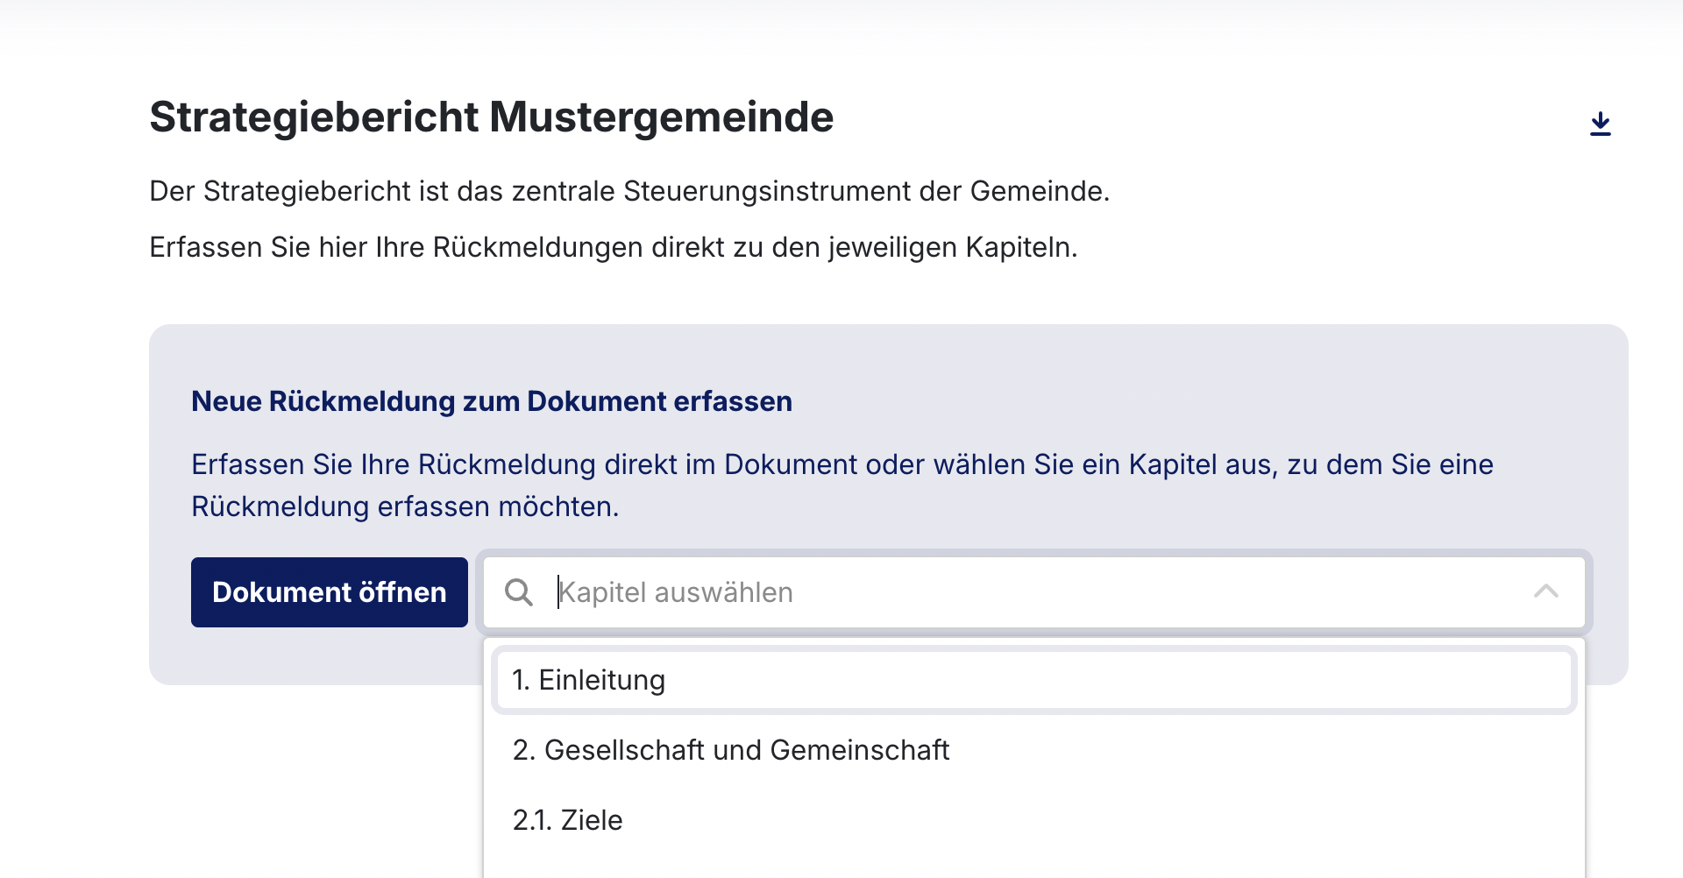
Task: Click the download icon beside the title
Action: (1600, 124)
